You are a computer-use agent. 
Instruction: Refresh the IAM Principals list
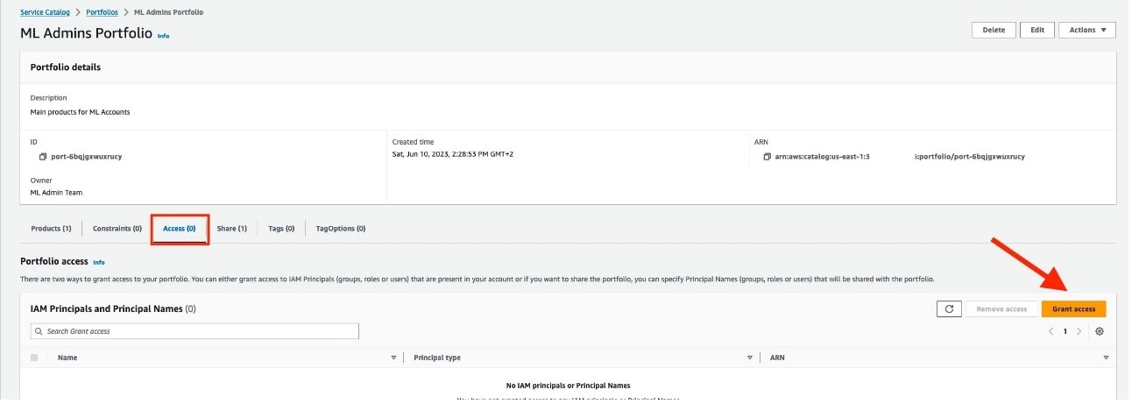pos(949,308)
